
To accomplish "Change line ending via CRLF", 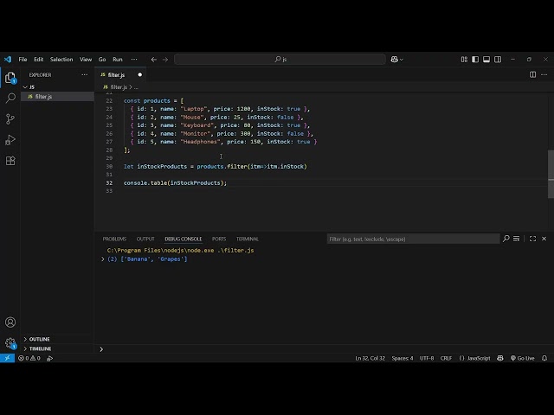I will pyautogui.click(x=446, y=358).
